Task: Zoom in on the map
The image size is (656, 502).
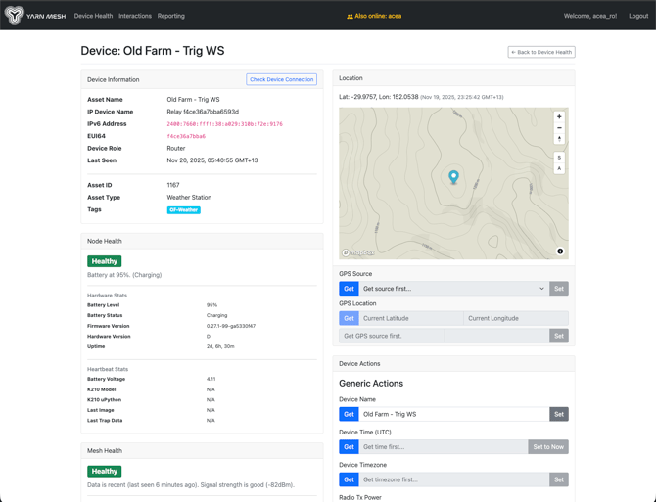Action: pos(559,116)
